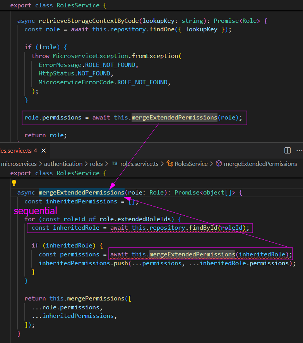Click 'Promise<object[]>' return type
Screen dimensions: 303x343
point(205,193)
